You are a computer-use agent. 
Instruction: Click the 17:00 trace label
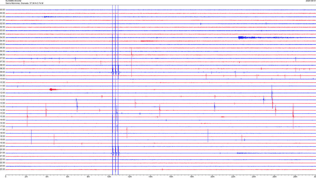click(2, 127)
